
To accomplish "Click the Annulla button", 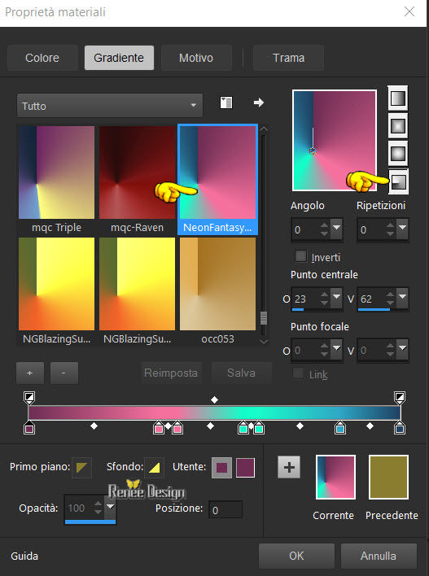I will point(379,556).
